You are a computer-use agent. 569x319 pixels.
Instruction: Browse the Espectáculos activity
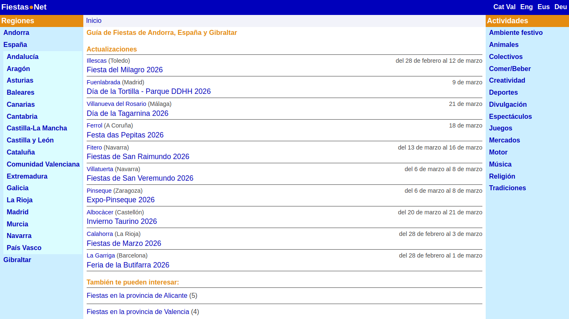pos(510,117)
